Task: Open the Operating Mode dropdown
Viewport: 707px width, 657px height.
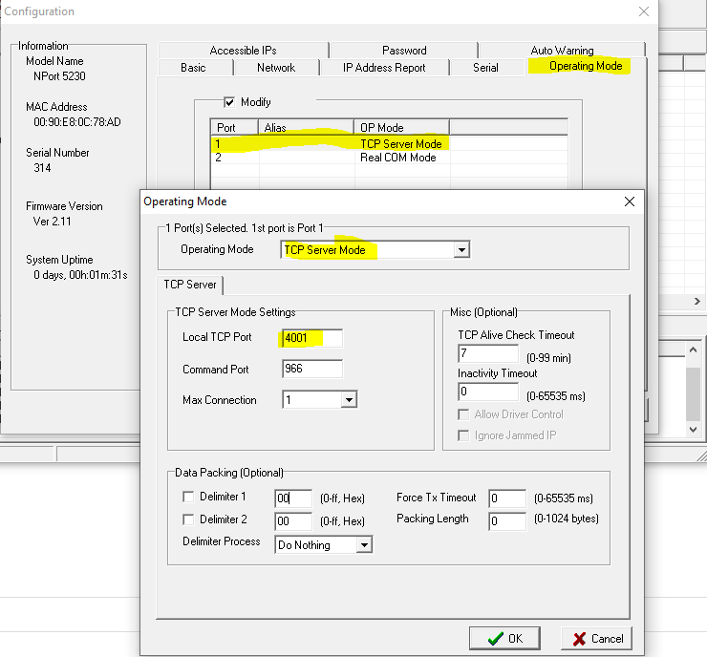Action: pos(461,249)
